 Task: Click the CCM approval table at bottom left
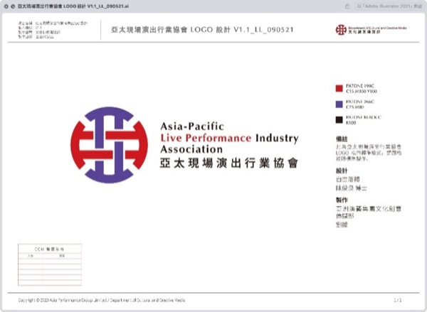tap(50, 264)
